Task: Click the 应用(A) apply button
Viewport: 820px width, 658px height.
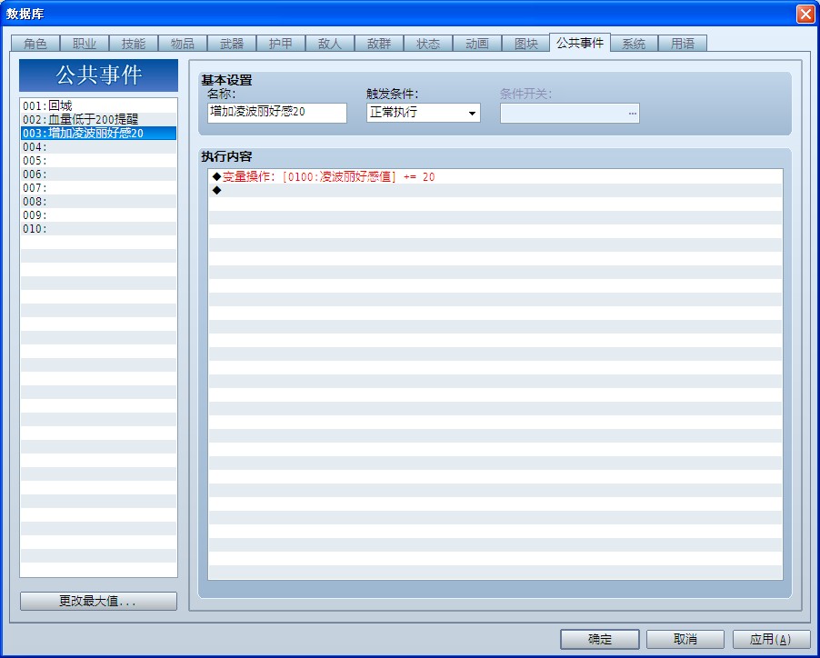Action: [x=771, y=639]
